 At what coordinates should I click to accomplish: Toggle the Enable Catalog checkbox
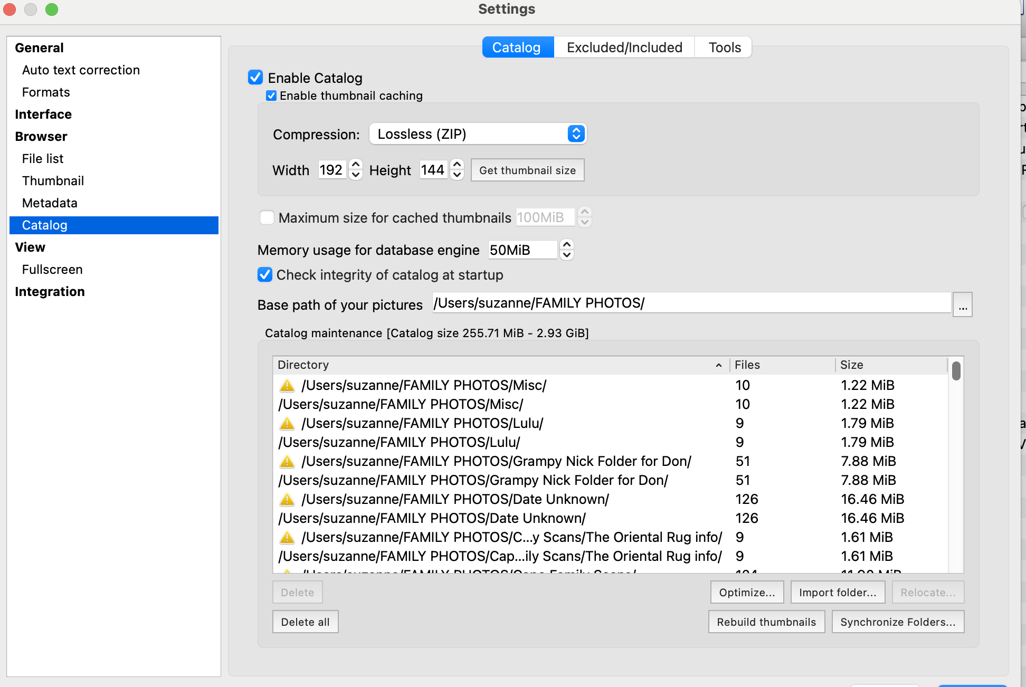pyautogui.click(x=256, y=78)
